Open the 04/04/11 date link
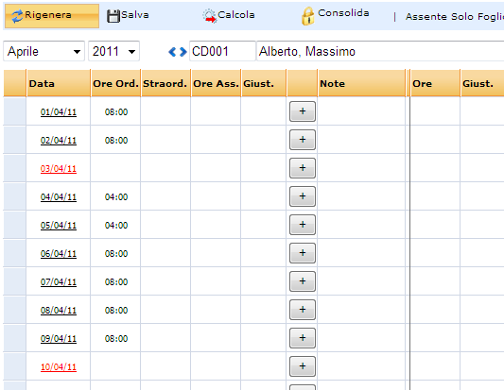The width and height of the screenshot is (504, 390). coord(59,196)
